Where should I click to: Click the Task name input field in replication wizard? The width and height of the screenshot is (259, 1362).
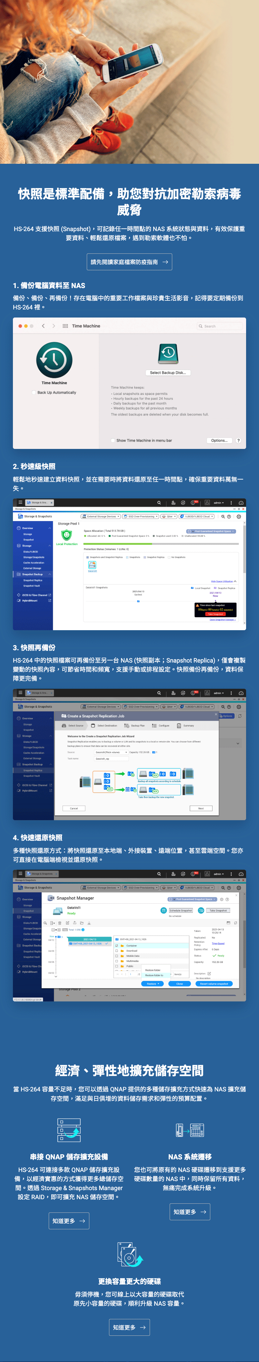pyautogui.click(x=112, y=759)
